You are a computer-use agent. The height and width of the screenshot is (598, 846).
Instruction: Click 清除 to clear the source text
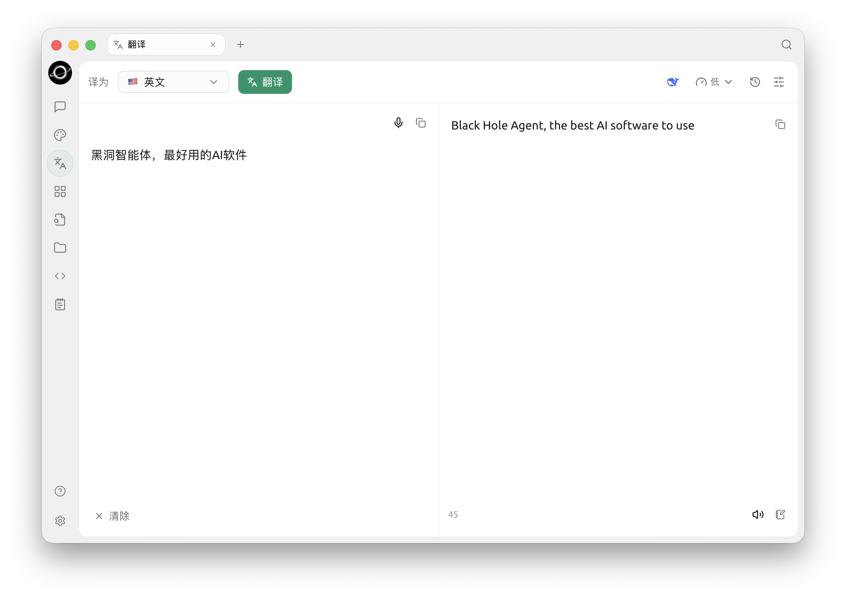pos(112,516)
